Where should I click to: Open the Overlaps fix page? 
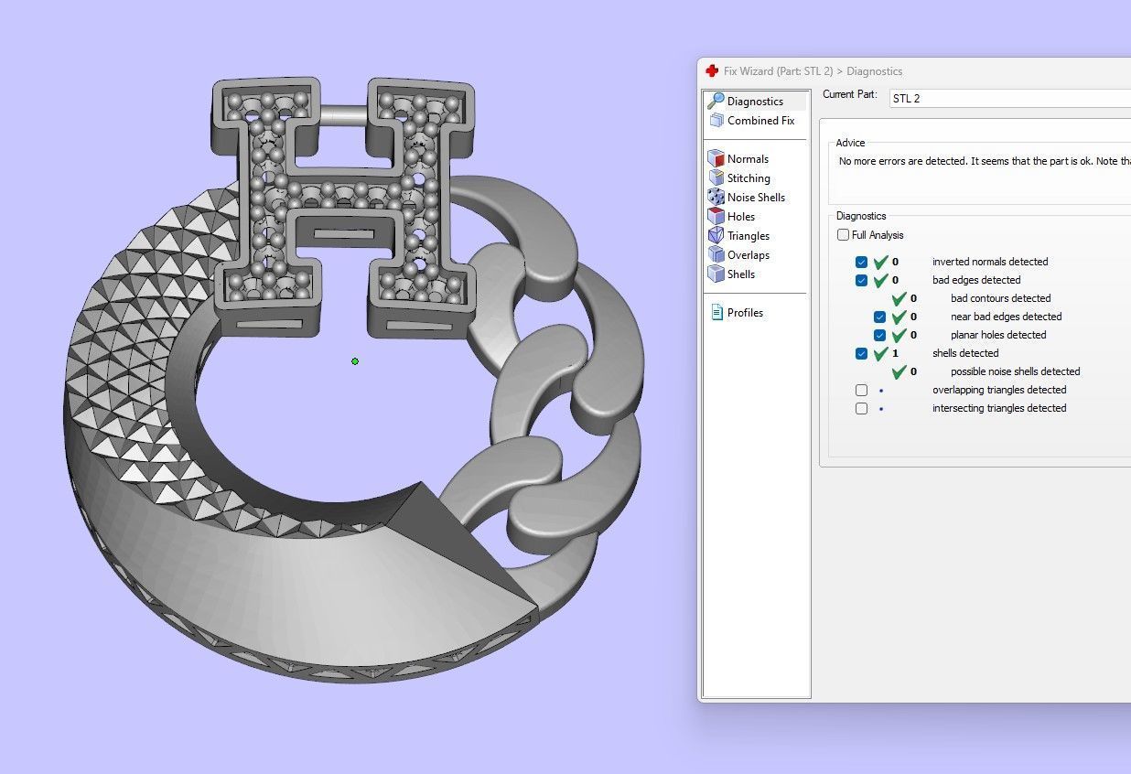[749, 255]
